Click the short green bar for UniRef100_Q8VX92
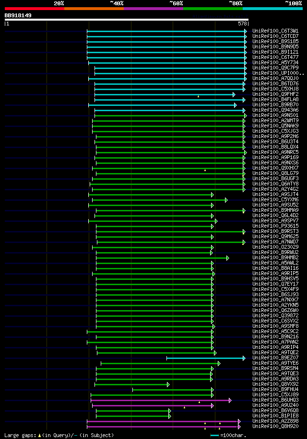The height and width of the screenshot is (439, 307). coord(132,385)
